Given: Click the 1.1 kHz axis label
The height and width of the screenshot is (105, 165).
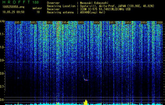Looking at the screenshot, I should point(2,34).
